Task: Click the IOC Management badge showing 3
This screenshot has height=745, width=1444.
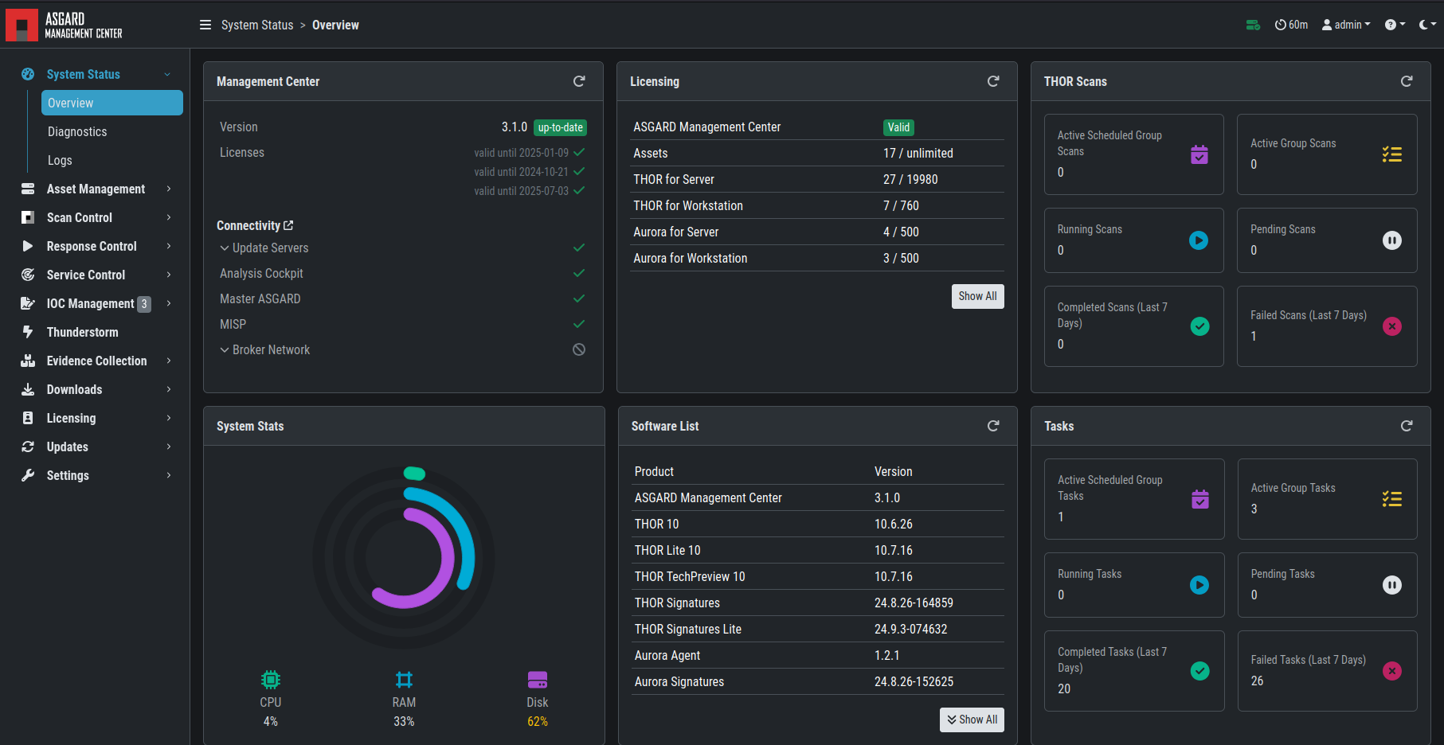Action: [144, 303]
